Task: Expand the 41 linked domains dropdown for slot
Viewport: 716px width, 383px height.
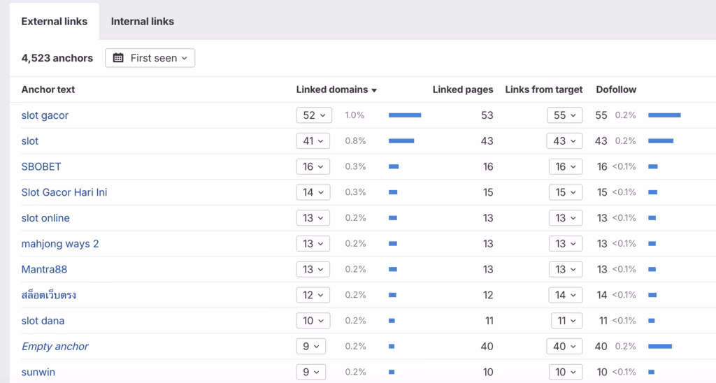Action: click(x=313, y=141)
